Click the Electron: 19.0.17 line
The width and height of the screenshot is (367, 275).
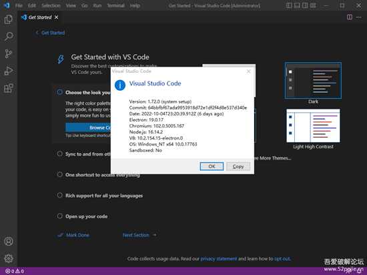146,120
